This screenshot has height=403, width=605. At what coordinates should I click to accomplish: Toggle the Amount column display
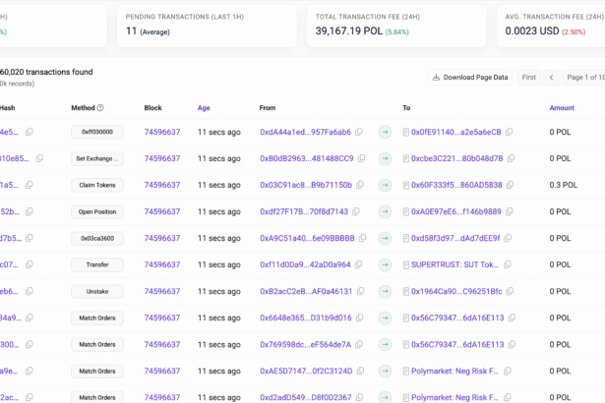[561, 108]
